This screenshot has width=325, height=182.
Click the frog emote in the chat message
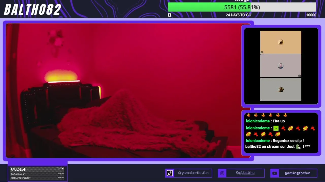tap(298, 147)
